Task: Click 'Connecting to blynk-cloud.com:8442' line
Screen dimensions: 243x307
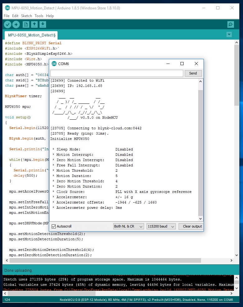Action: (x=96, y=128)
